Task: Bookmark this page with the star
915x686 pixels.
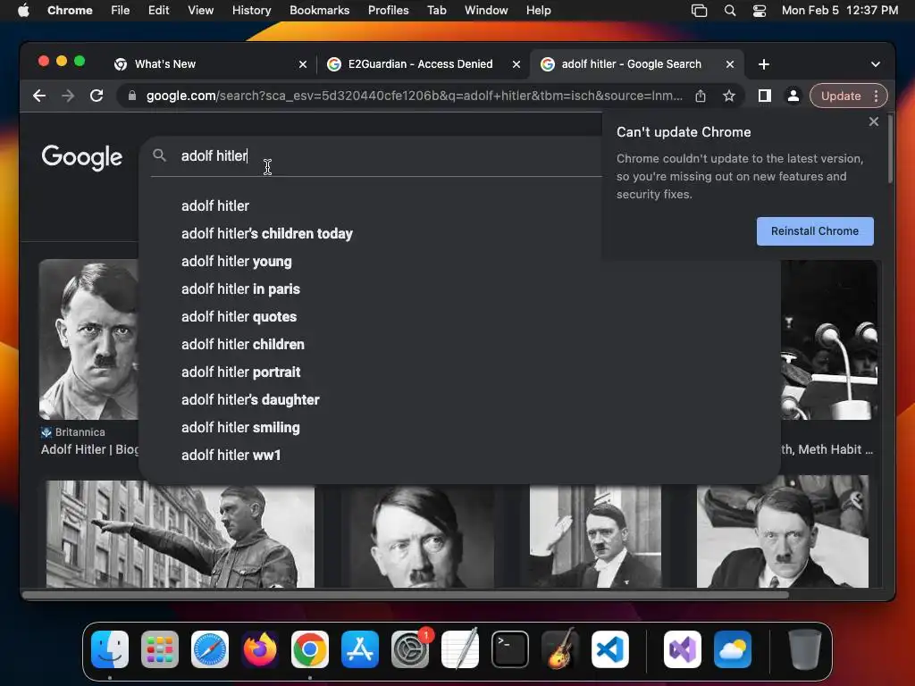Action: coord(729,96)
